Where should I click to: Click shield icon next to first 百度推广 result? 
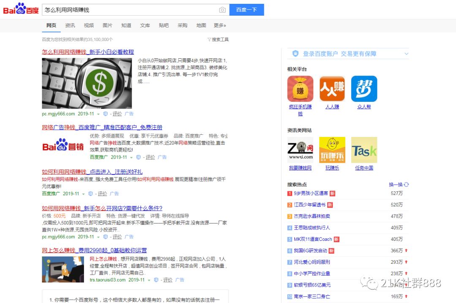(138, 157)
